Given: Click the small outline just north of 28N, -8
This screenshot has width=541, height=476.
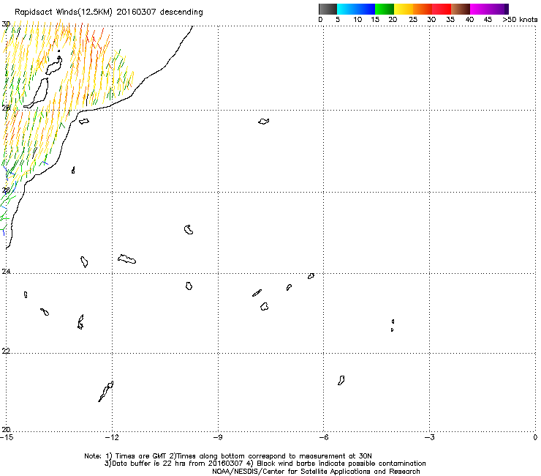Looking at the screenshot, I should click(x=264, y=122).
